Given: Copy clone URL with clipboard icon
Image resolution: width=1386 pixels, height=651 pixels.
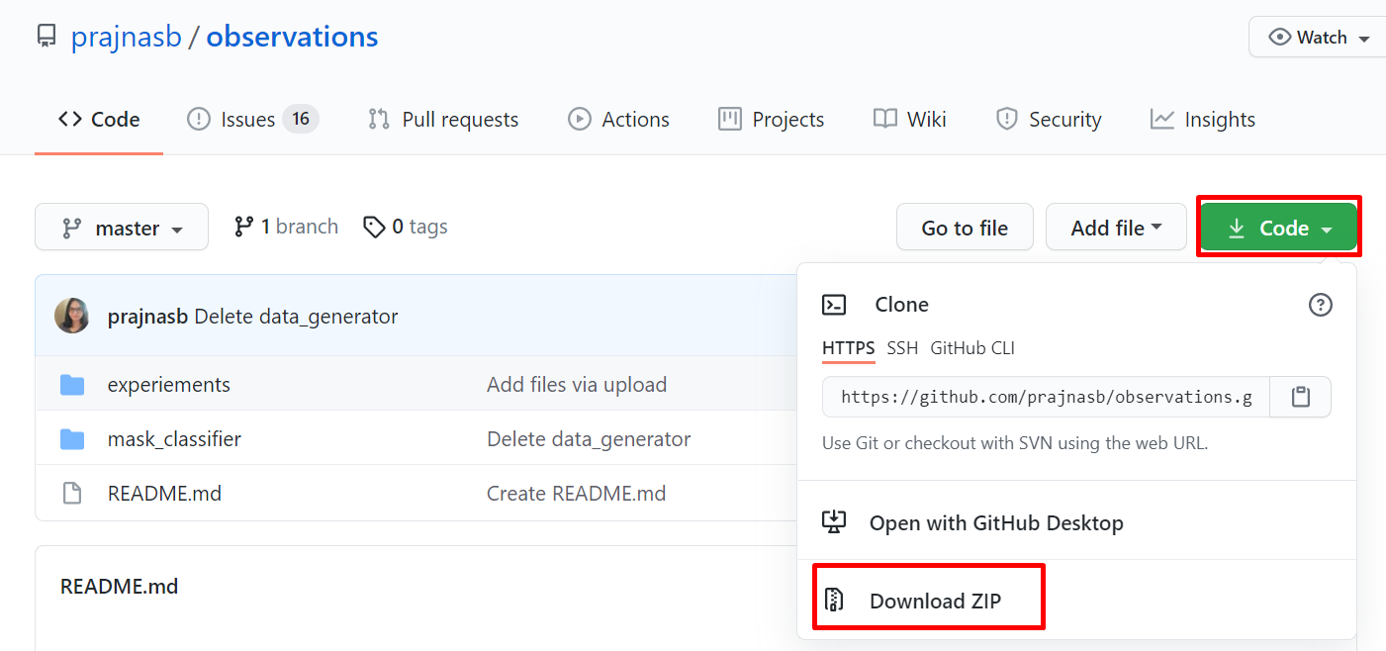Looking at the screenshot, I should [x=1301, y=397].
